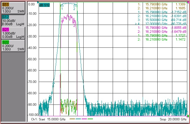Screen dimensions: 190x124
Task: Click brown S11 marker readout value 1.1389
Action: (180, 5)
